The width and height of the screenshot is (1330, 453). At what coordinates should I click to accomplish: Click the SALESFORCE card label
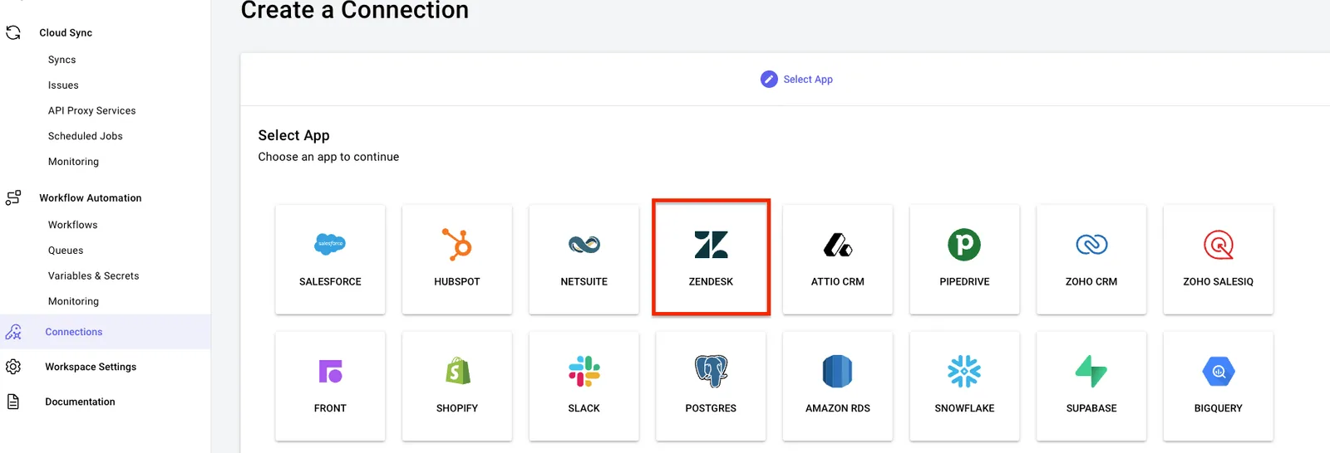click(330, 282)
